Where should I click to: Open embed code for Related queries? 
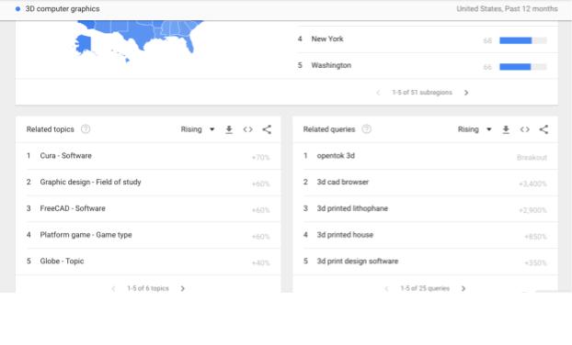pos(524,129)
